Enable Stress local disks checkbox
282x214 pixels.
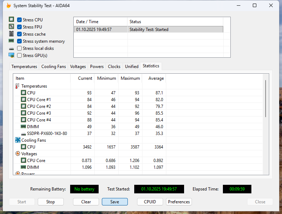click(x=20, y=48)
